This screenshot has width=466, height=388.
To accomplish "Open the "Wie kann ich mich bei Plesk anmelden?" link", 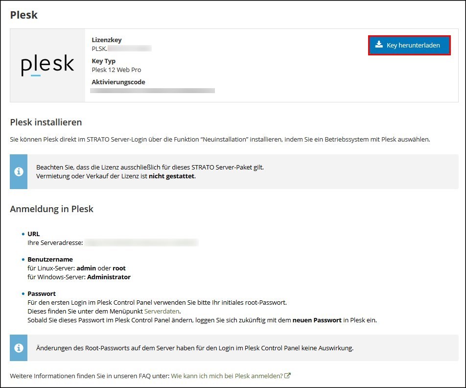I will pos(227,376).
